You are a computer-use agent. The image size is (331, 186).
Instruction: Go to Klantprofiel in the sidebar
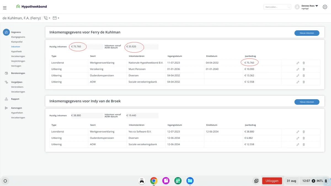(17, 42)
